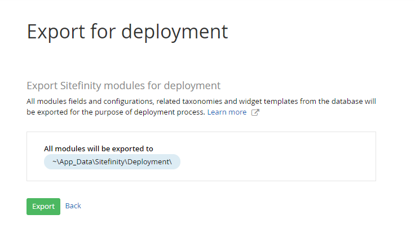This screenshot has width=415, height=245.
Task: Click the green Export button
Action: [43, 206]
